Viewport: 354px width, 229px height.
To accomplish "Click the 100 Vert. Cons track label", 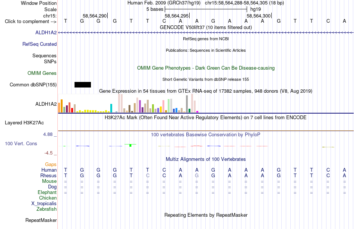I will point(21,143).
